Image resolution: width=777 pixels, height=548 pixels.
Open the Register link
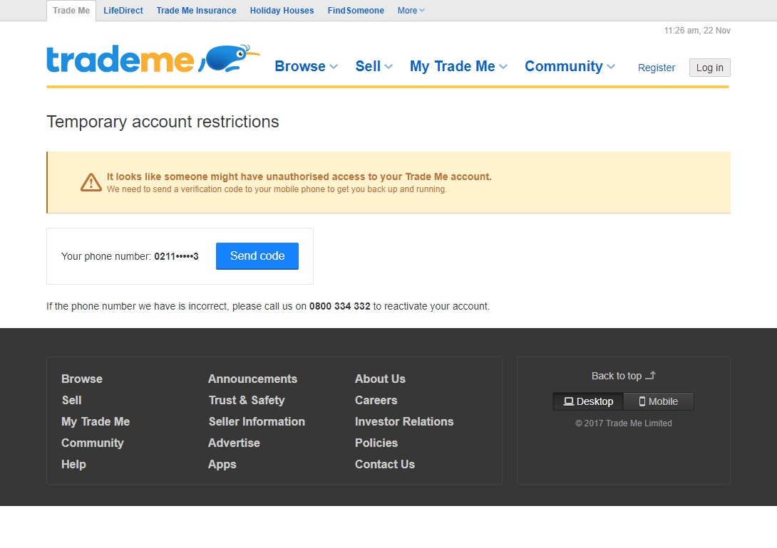click(x=656, y=68)
